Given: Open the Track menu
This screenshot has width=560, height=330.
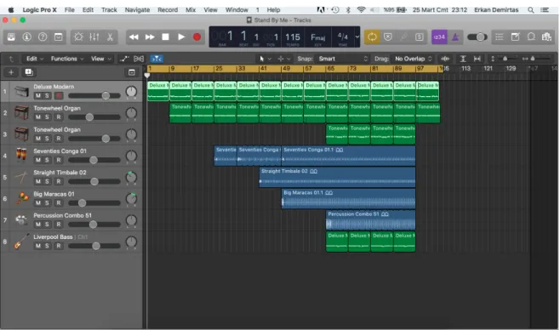Looking at the screenshot, I should 109,10.
